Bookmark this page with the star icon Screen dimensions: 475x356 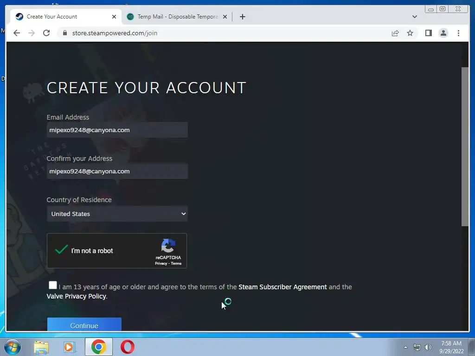410,33
